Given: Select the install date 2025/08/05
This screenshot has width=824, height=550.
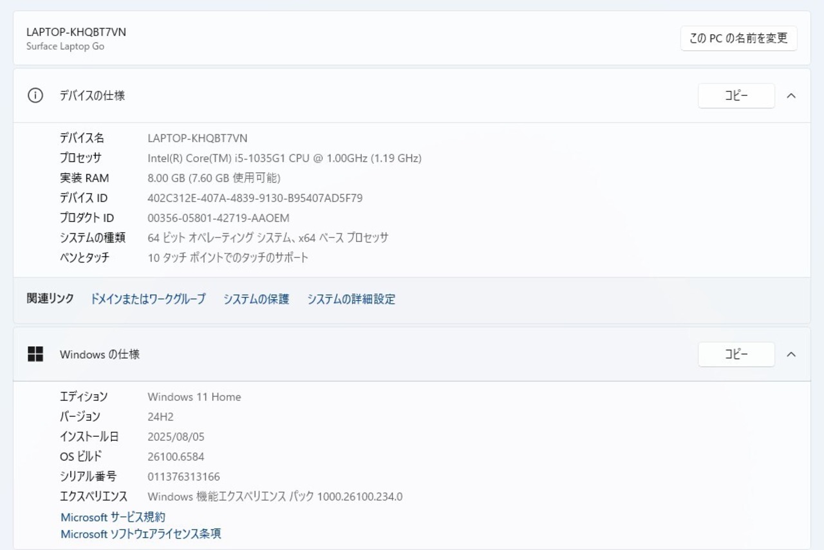Looking at the screenshot, I should point(176,436).
